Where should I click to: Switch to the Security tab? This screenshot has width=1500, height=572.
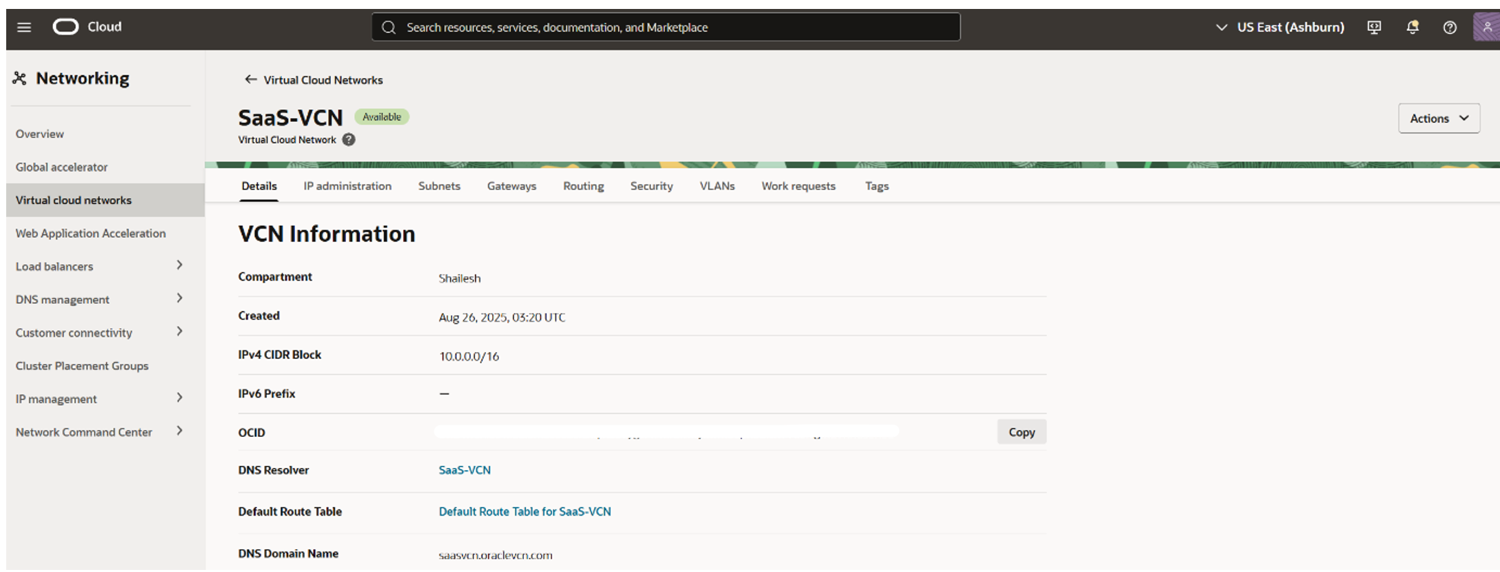(x=651, y=186)
